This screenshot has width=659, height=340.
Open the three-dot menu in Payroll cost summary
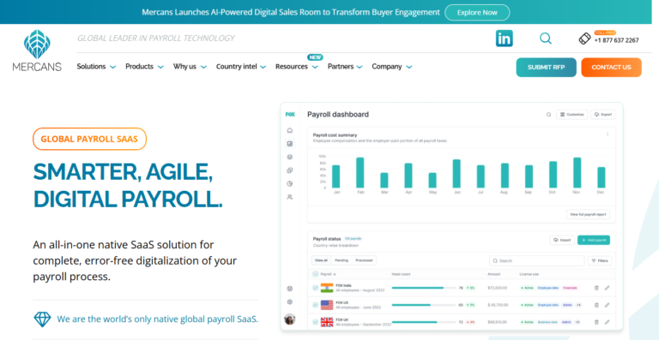pos(608,134)
